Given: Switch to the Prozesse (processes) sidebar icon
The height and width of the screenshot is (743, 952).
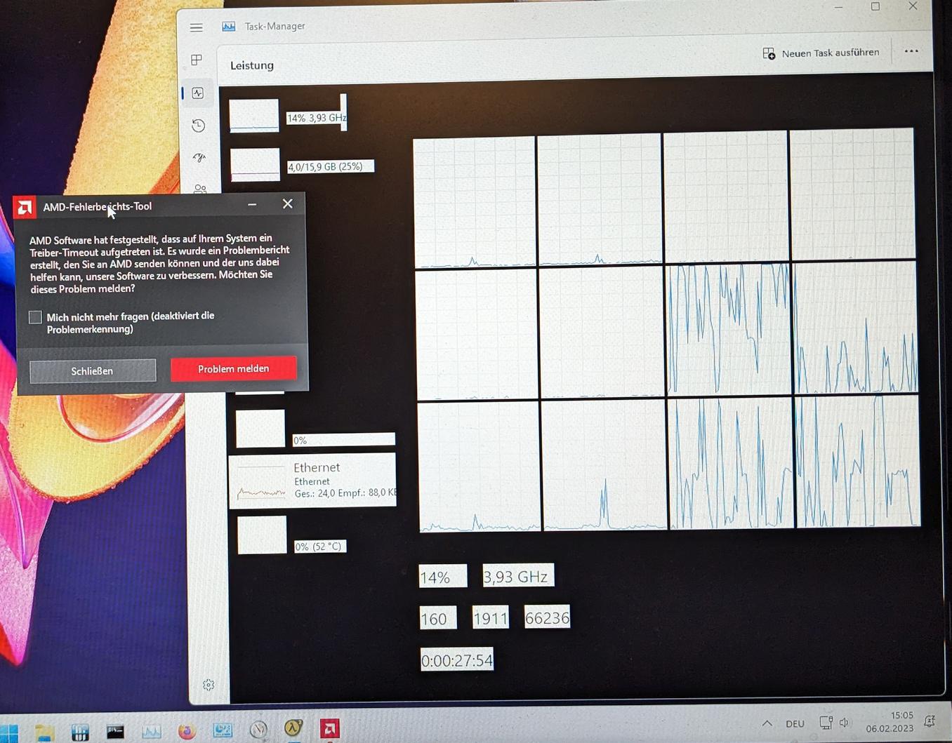Looking at the screenshot, I should tap(197, 60).
